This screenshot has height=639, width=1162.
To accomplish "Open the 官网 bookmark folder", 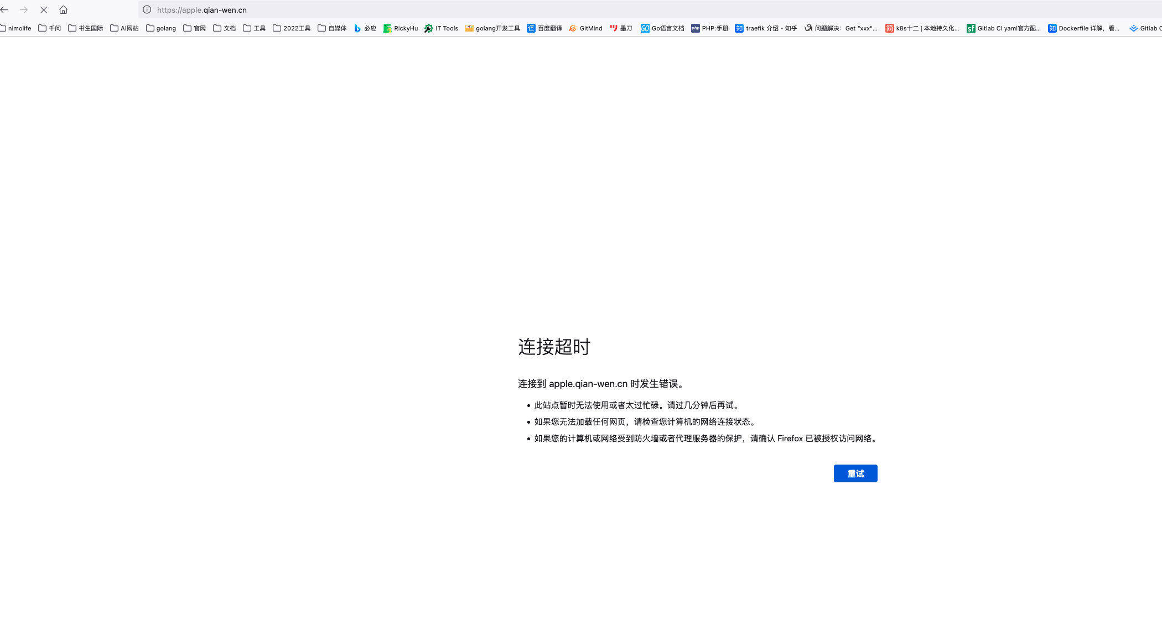I will [194, 28].
